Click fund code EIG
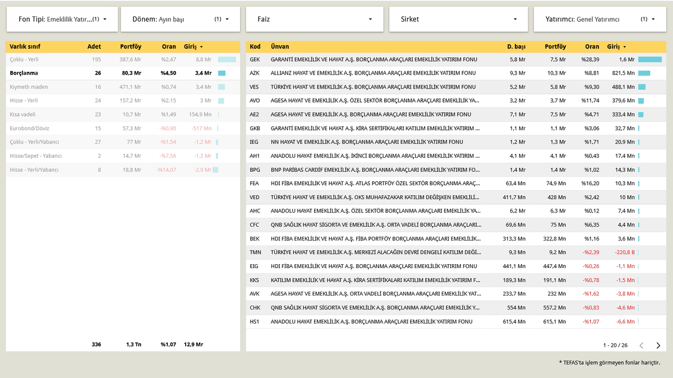 255,266
